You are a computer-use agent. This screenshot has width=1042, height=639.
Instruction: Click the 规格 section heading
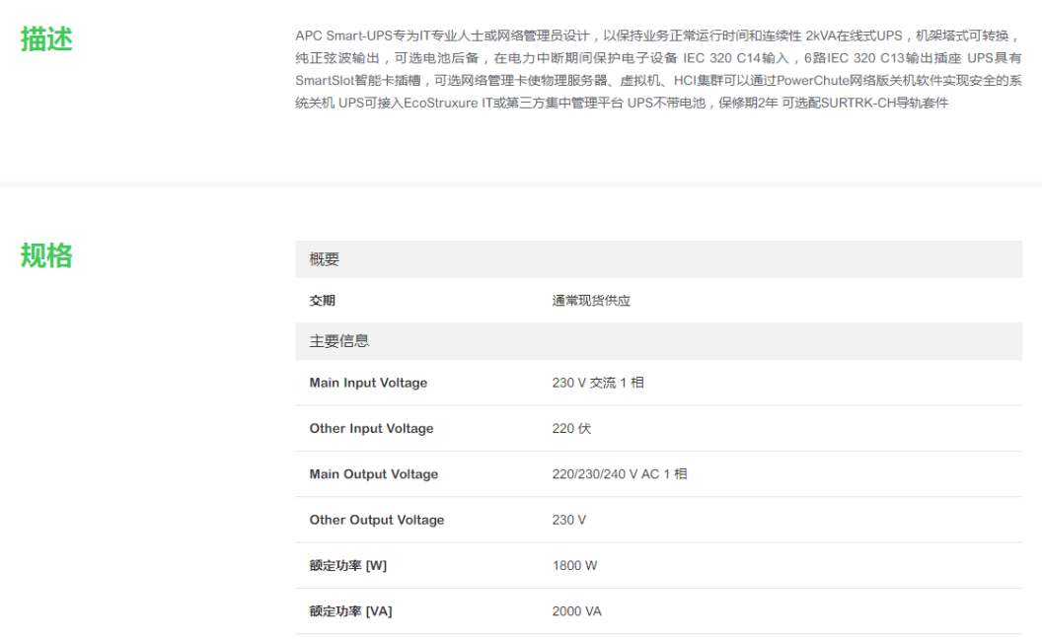[x=46, y=255]
